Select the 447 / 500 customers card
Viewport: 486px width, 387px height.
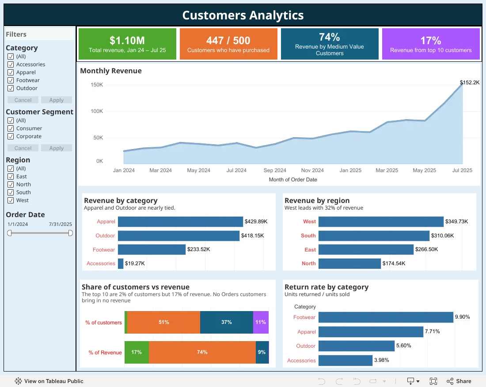pyautogui.click(x=228, y=44)
